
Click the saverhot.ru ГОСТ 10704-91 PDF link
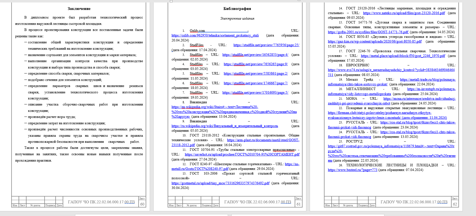pos(242,154)
